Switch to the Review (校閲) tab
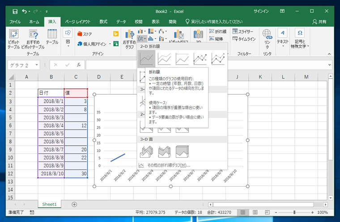The image size is (340, 222). point(139,22)
